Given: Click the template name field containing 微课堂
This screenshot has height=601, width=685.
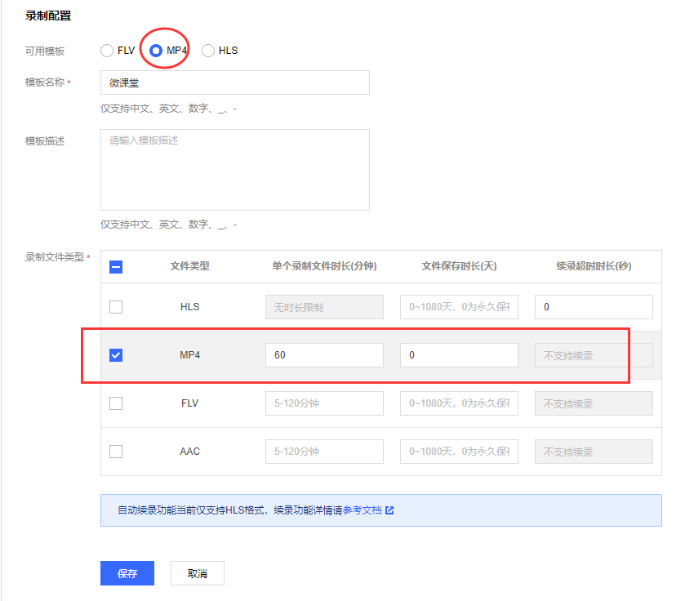Looking at the screenshot, I should [235, 82].
